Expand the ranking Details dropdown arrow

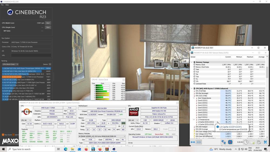coord(50,64)
